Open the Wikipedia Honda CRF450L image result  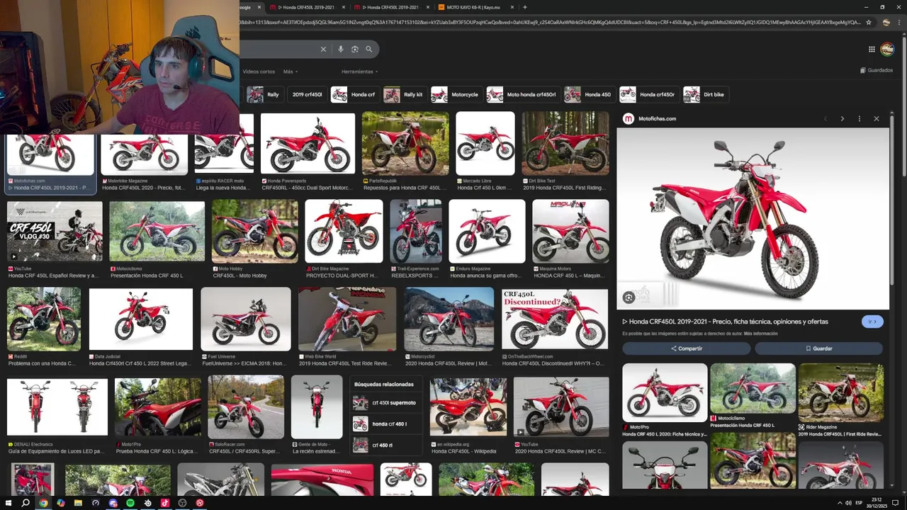(468, 408)
